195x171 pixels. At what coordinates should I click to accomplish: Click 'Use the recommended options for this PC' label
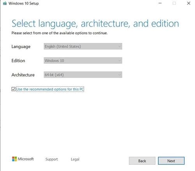pos(50,89)
